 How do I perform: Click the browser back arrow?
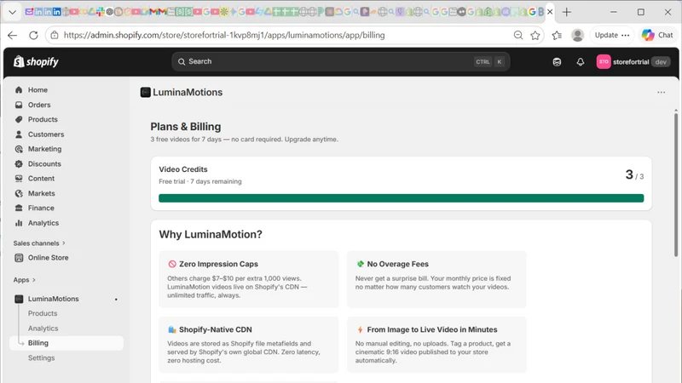(12, 35)
